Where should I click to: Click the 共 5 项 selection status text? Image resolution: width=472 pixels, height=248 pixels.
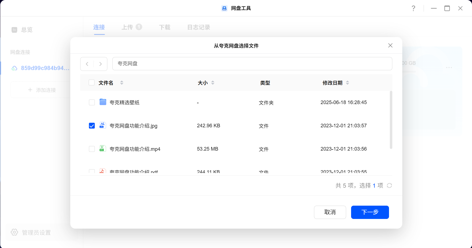pos(359,185)
